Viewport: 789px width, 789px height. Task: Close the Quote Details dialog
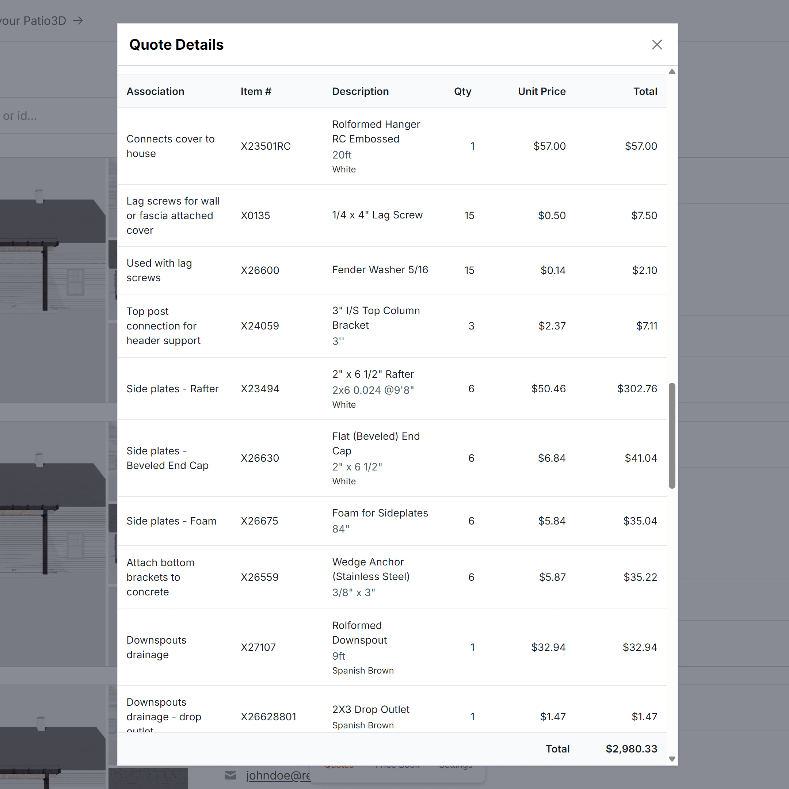(x=657, y=45)
